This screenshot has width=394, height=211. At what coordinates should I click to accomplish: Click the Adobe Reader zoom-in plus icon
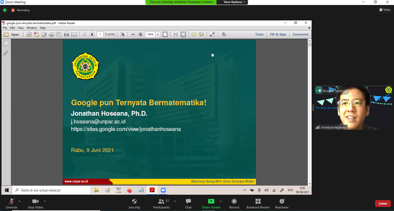point(140,34)
